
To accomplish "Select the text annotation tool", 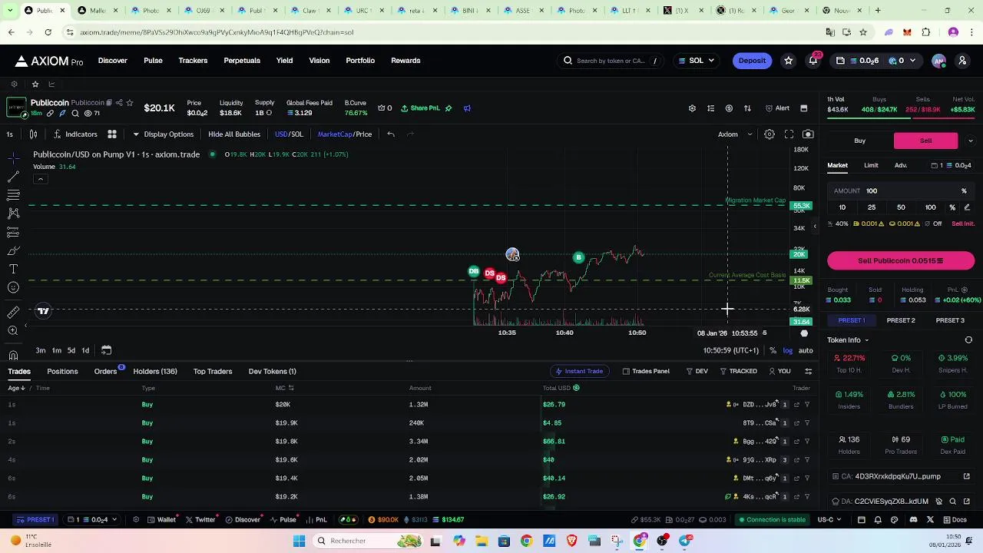I will 13,269.
